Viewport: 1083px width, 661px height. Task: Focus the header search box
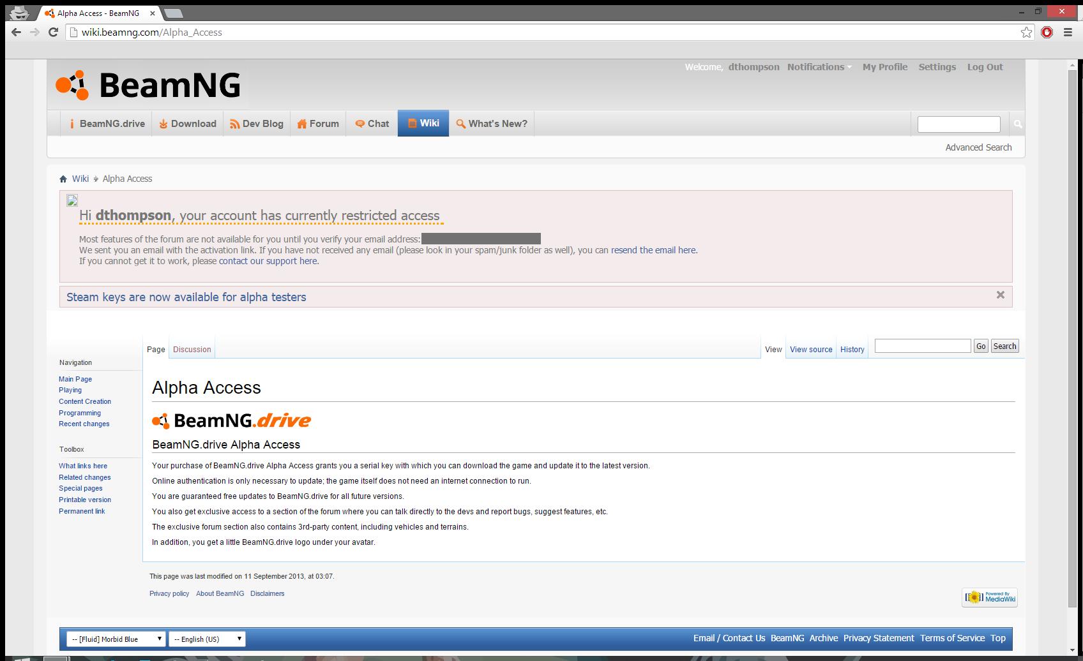click(958, 124)
